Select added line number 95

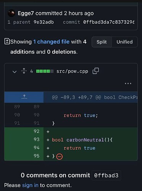click(37, 156)
